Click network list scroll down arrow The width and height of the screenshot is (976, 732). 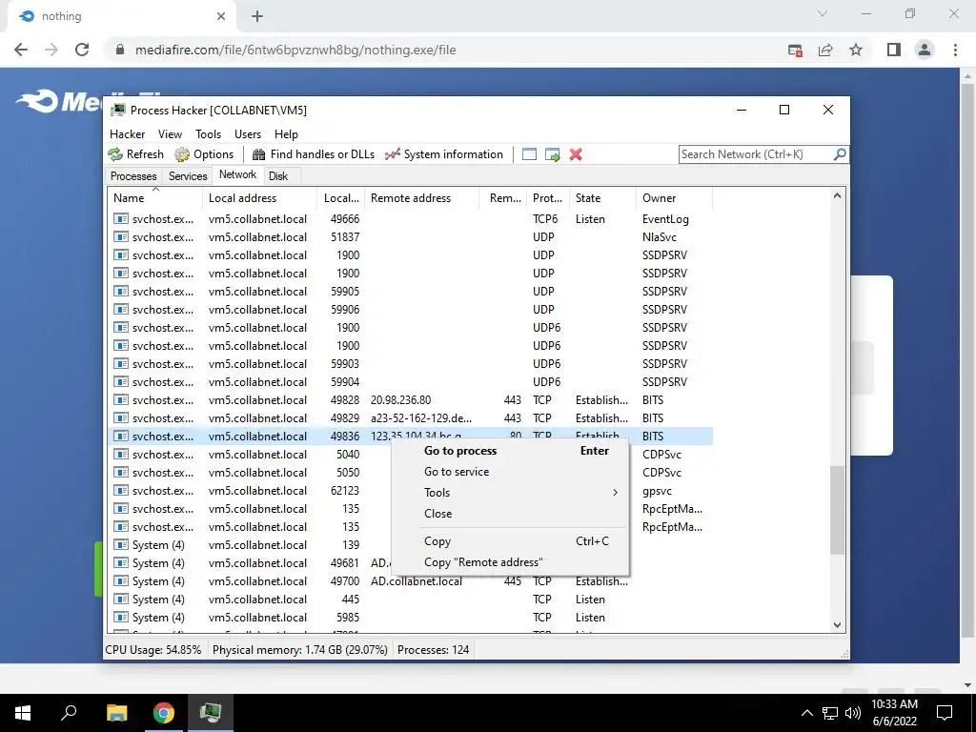point(837,625)
